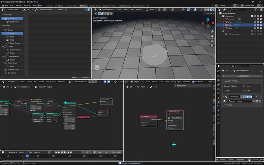The width and height of the screenshot is (264, 165).
Task: Click the current frame marker 15 in timeline
Action: (27, 156)
